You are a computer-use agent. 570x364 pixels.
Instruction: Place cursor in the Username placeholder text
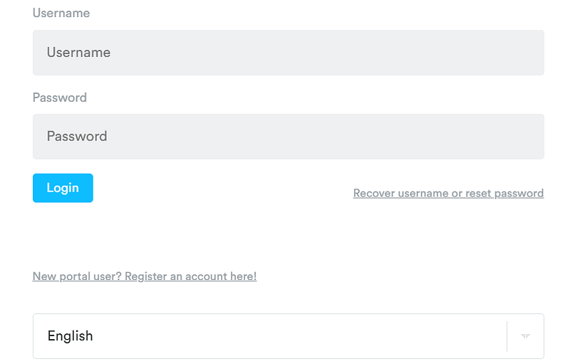coord(78,53)
